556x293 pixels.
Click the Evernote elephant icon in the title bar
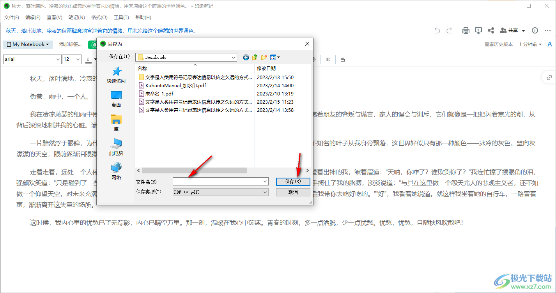point(6,6)
